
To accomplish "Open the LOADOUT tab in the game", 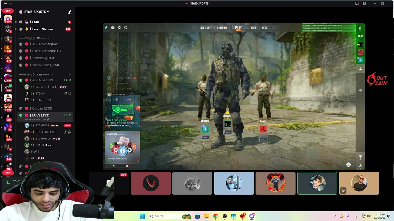I will tap(222, 28).
